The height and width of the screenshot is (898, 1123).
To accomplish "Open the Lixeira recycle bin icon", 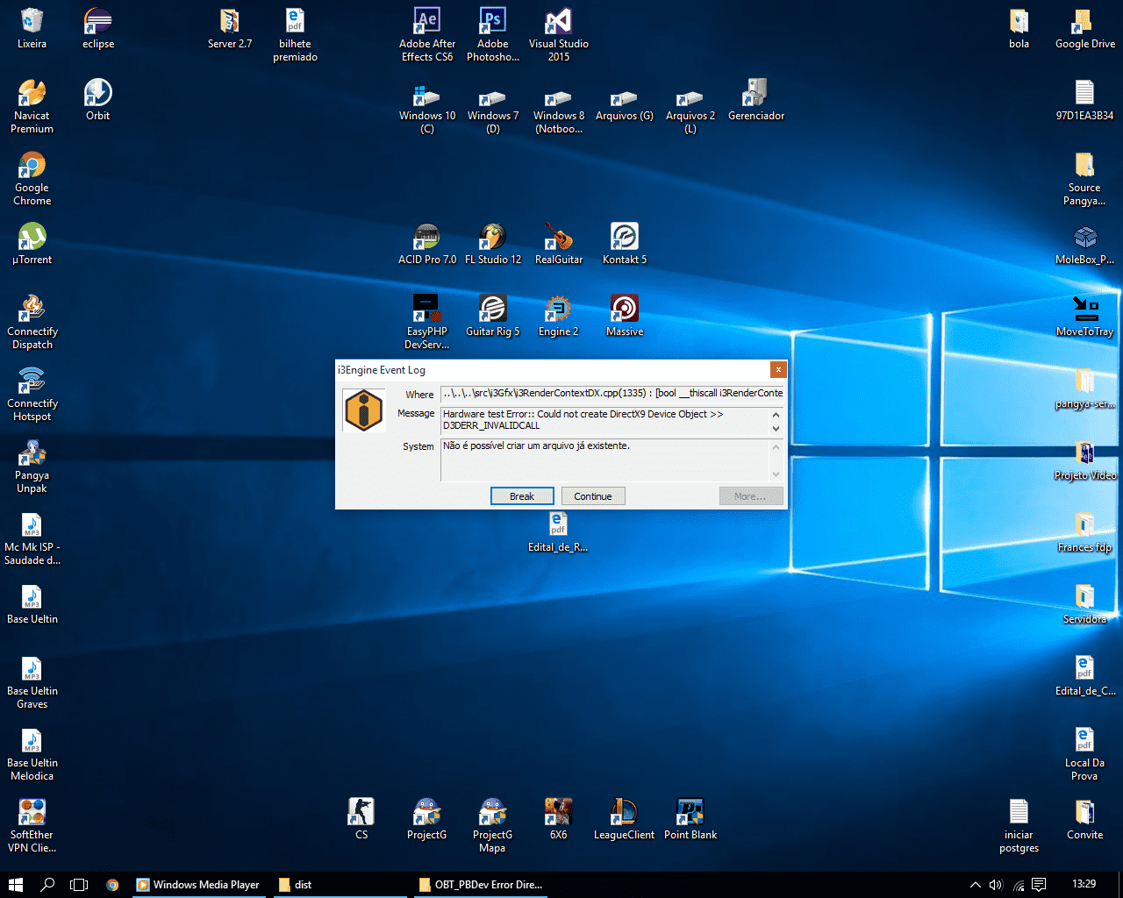I will 32,28.
